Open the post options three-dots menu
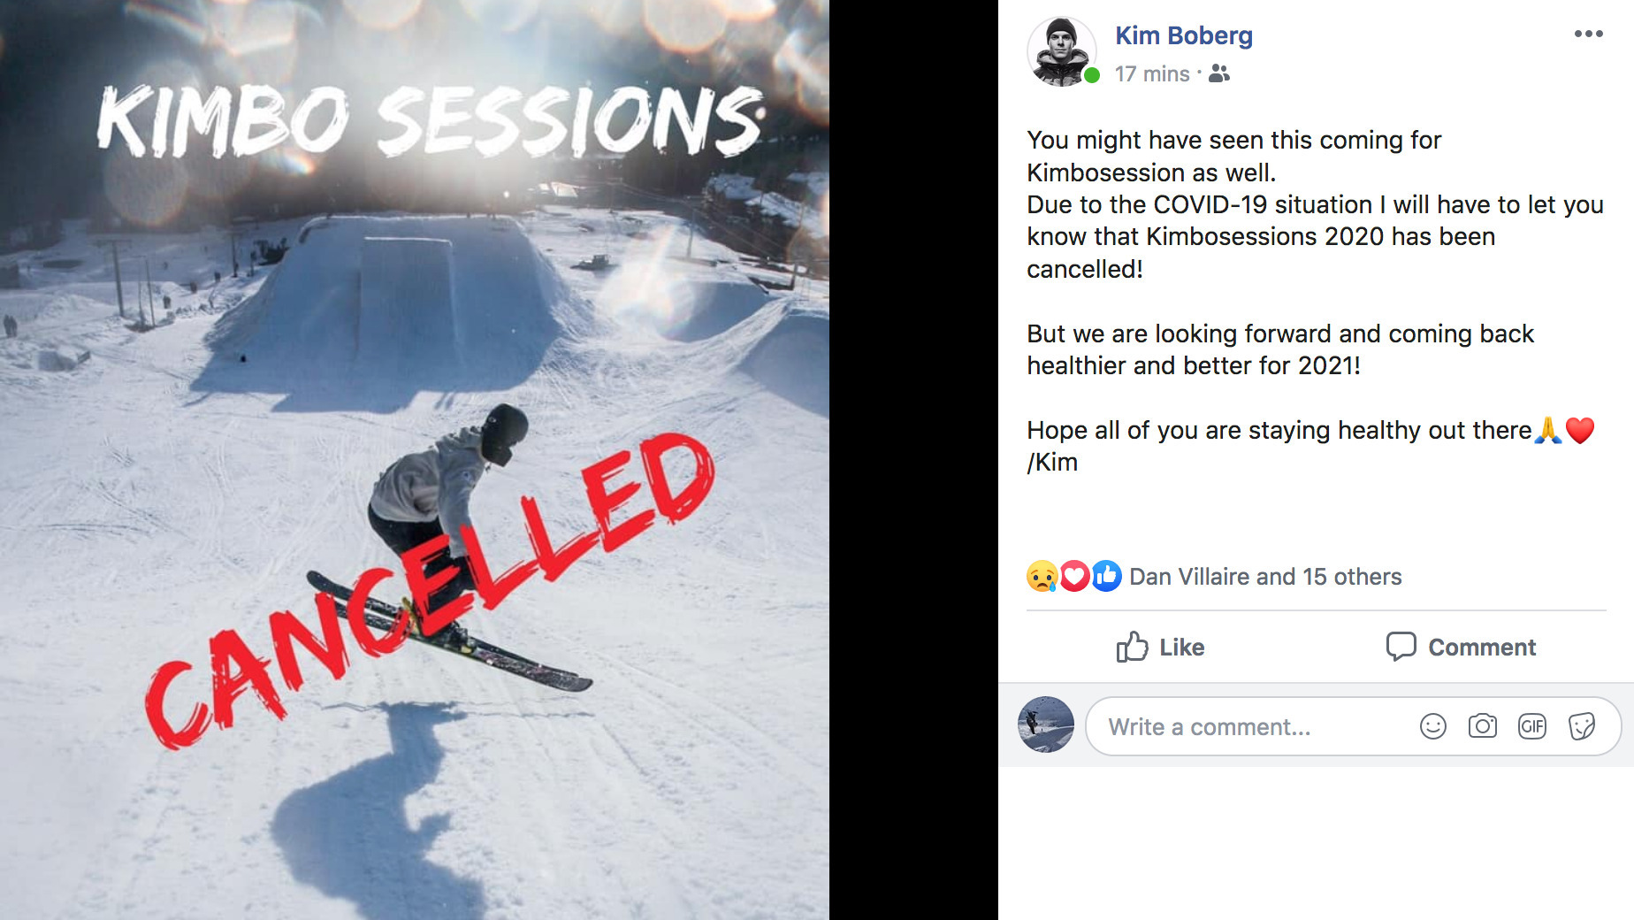Viewport: 1634px width, 920px height. coord(1588,34)
